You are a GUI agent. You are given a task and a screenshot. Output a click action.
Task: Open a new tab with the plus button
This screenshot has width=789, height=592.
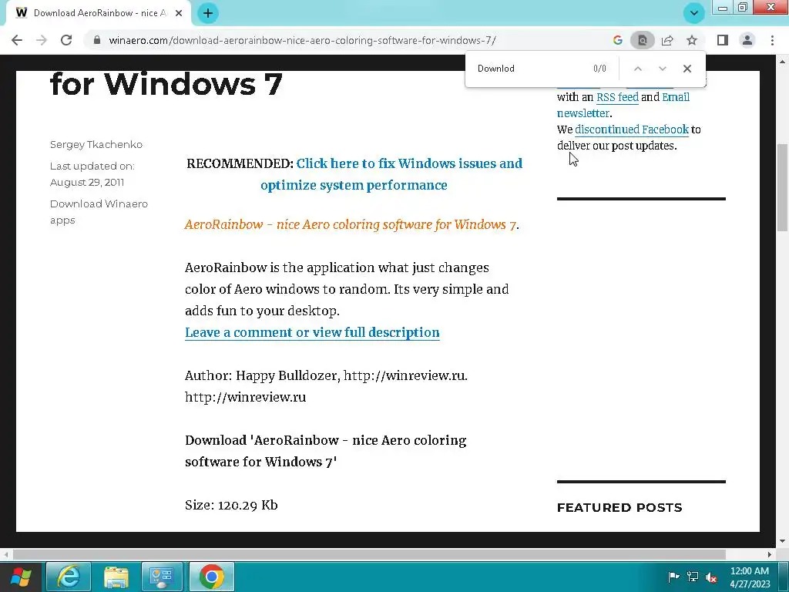coord(208,13)
